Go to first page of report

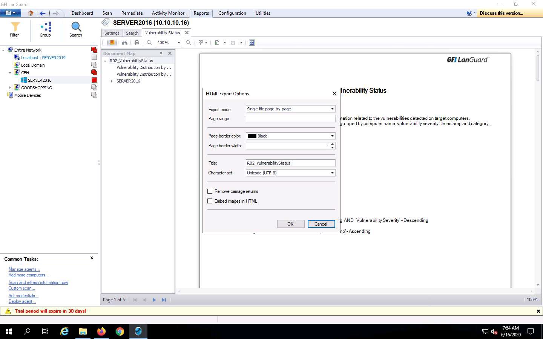[x=135, y=300]
